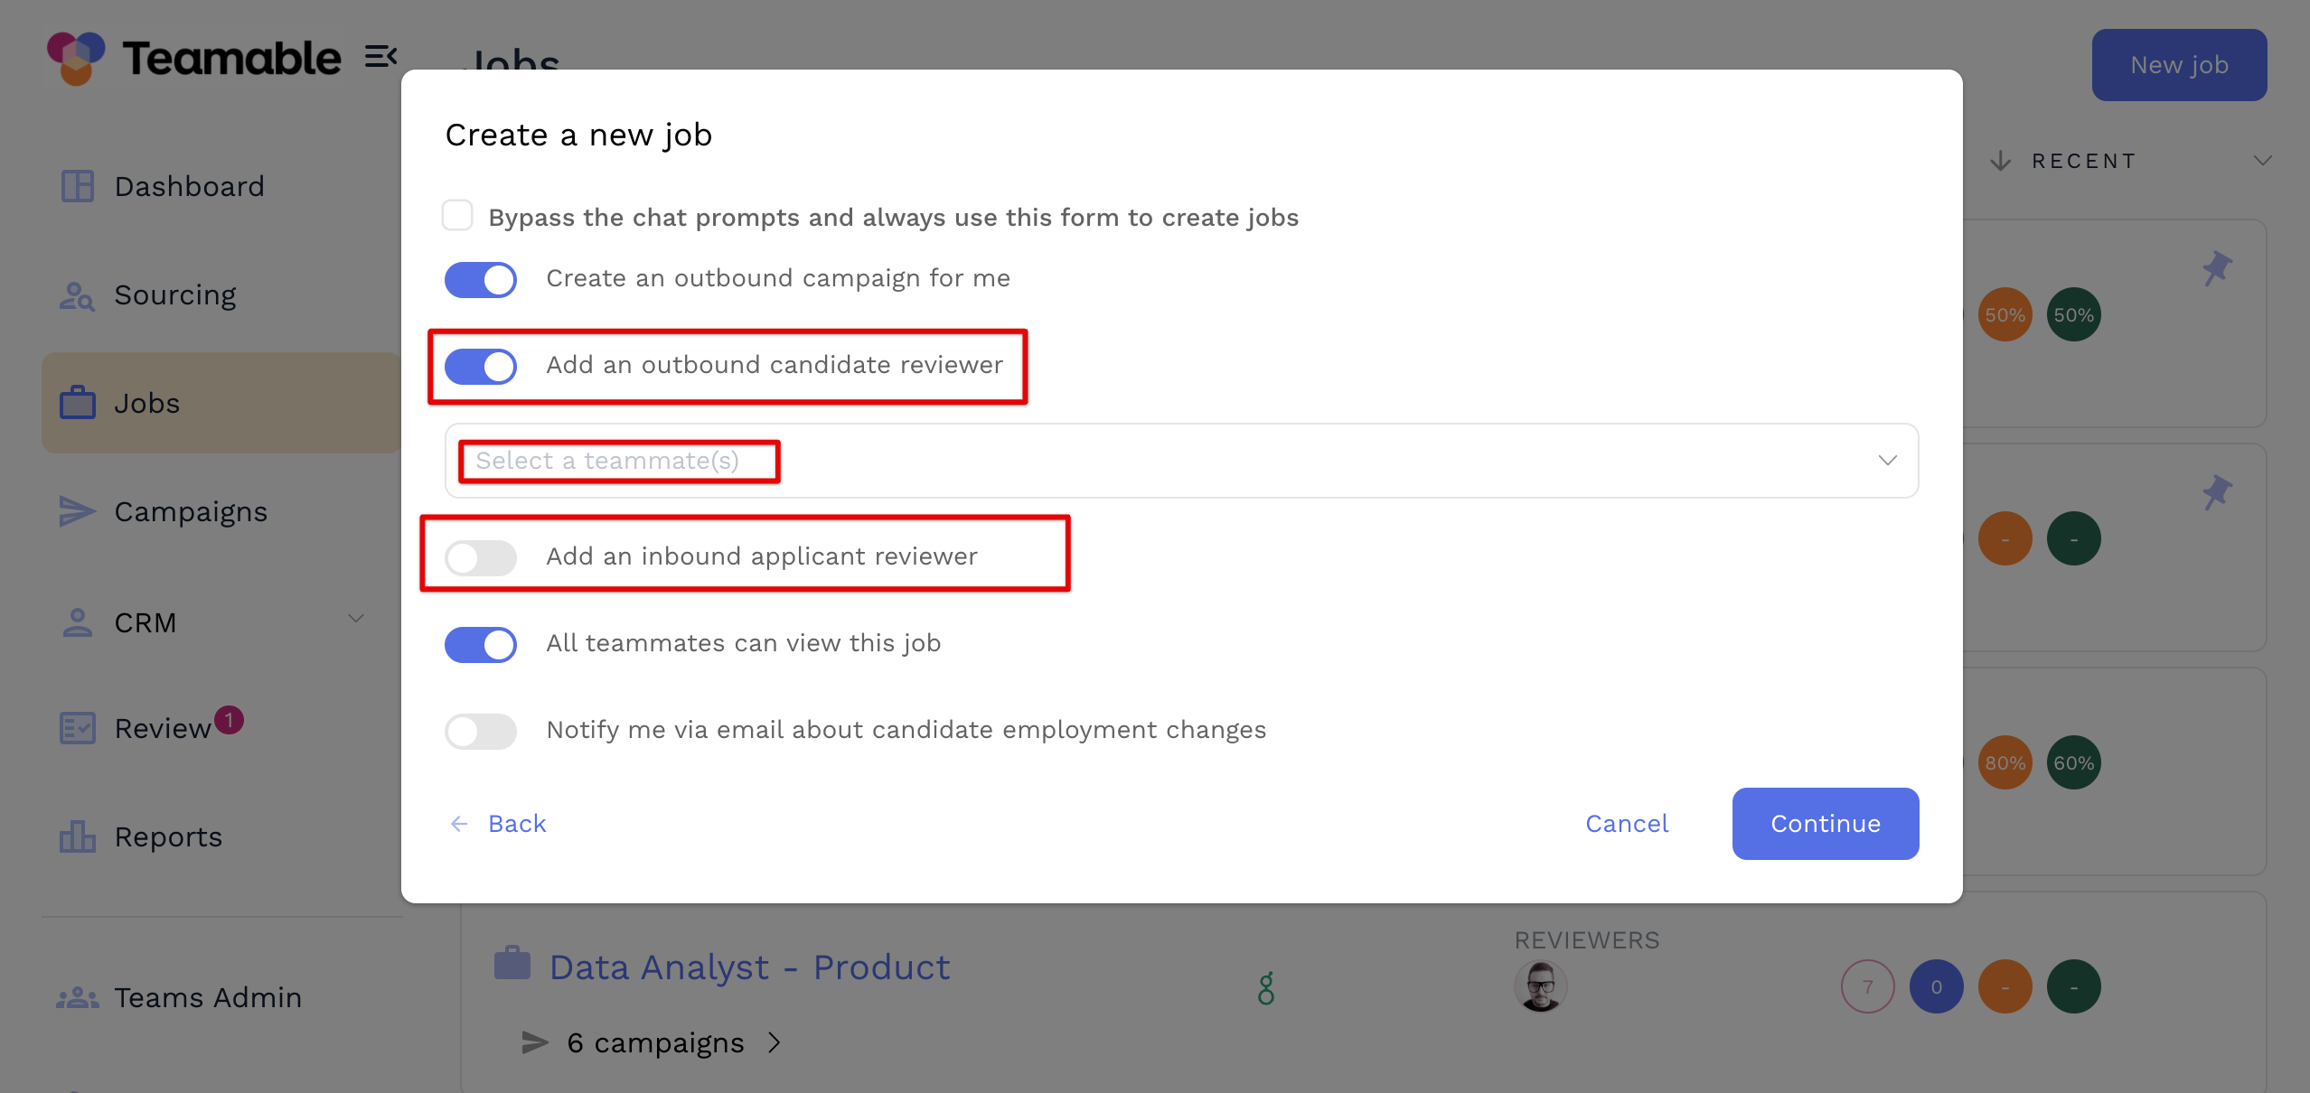Click the Teams Admin people icon
This screenshot has height=1093, width=2310.
pyautogui.click(x=76, y=997)
